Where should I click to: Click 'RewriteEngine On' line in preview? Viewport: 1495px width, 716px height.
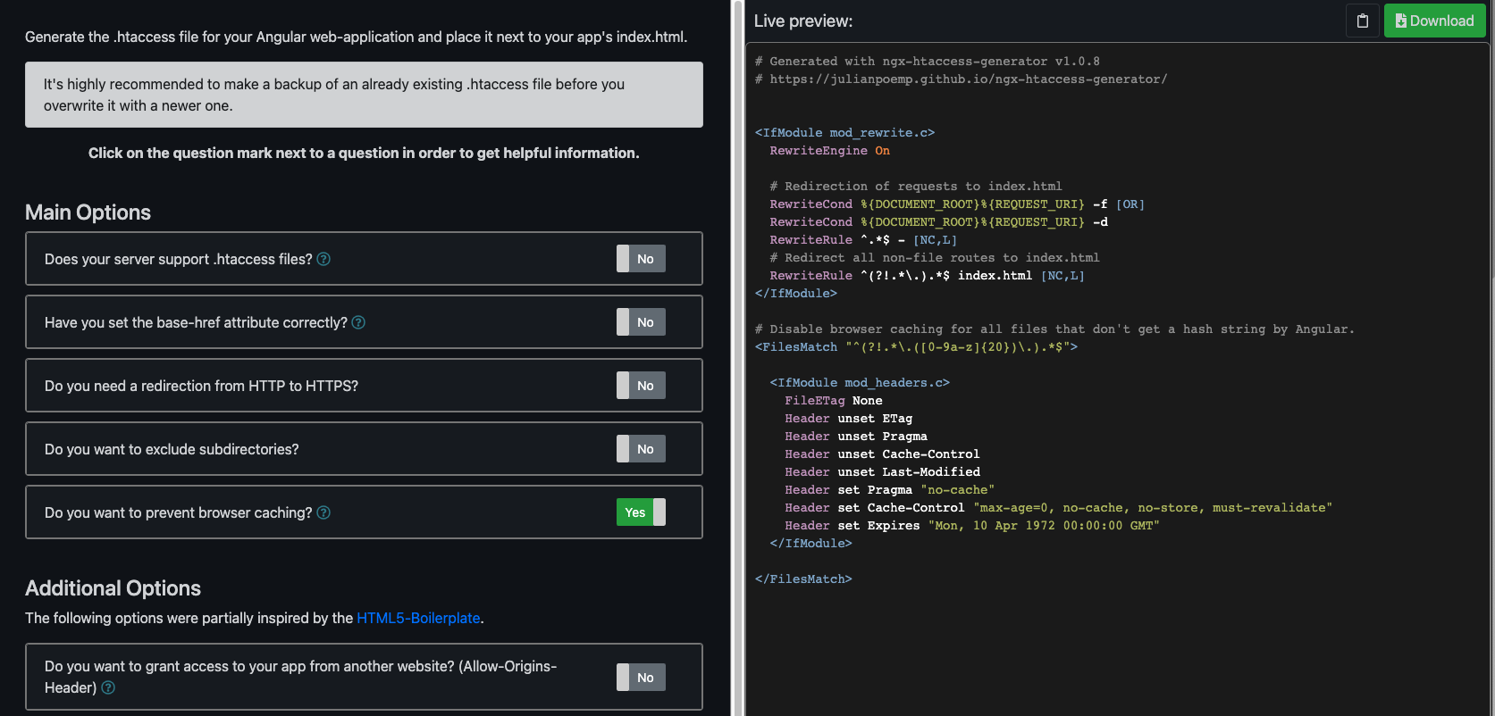tap(830, 151)
